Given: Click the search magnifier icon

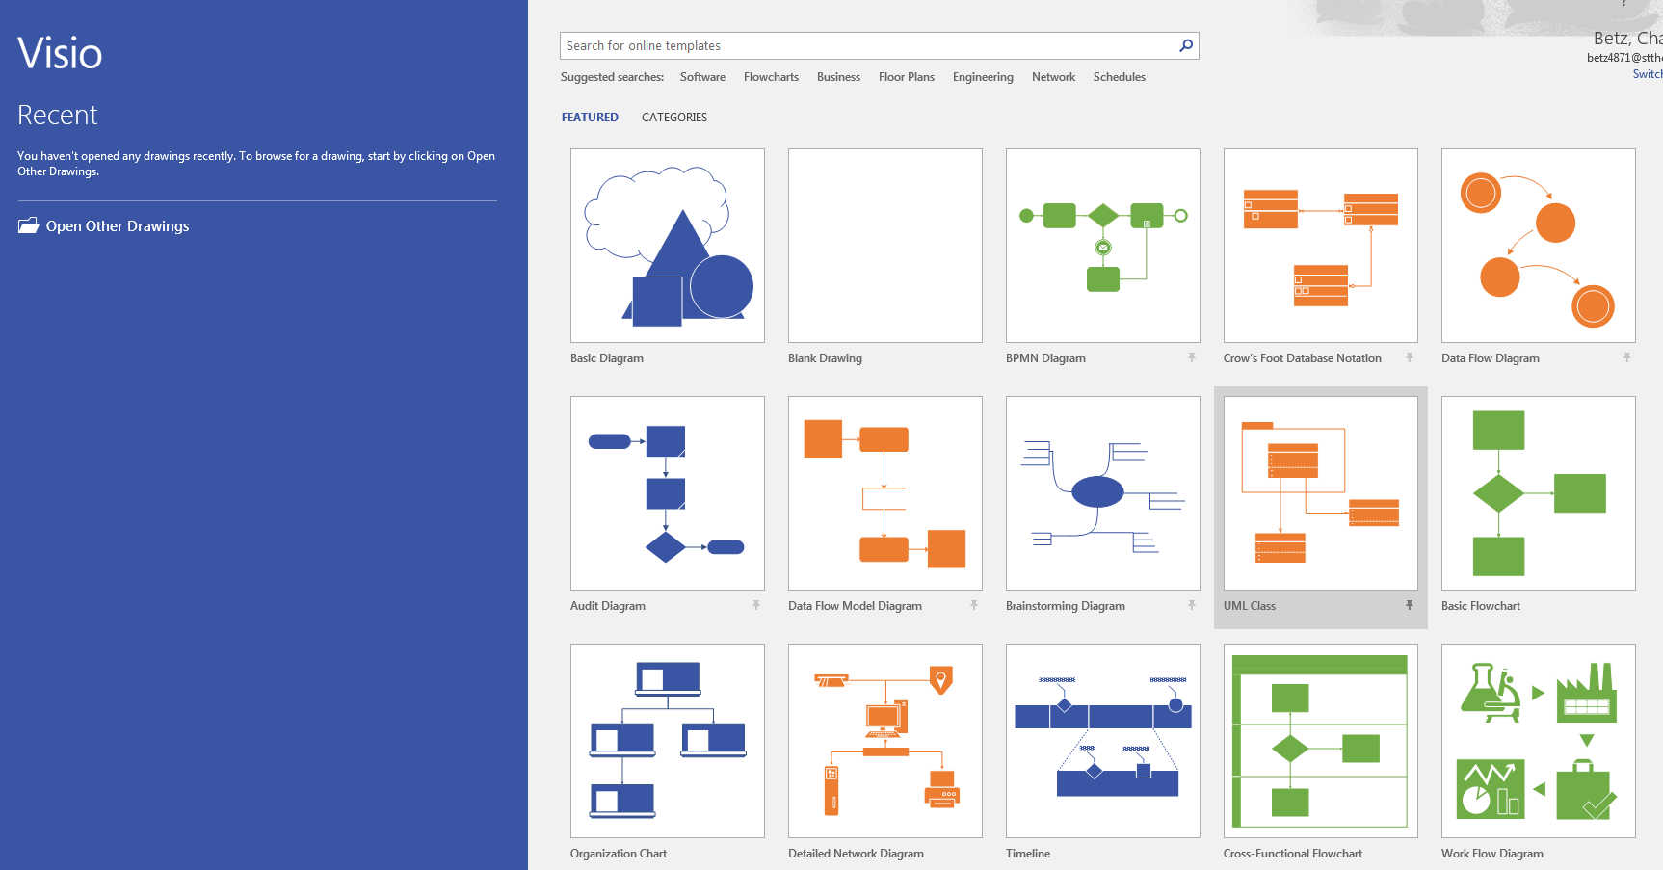Looking at the screenshot, I should (x=1186, y=45).
